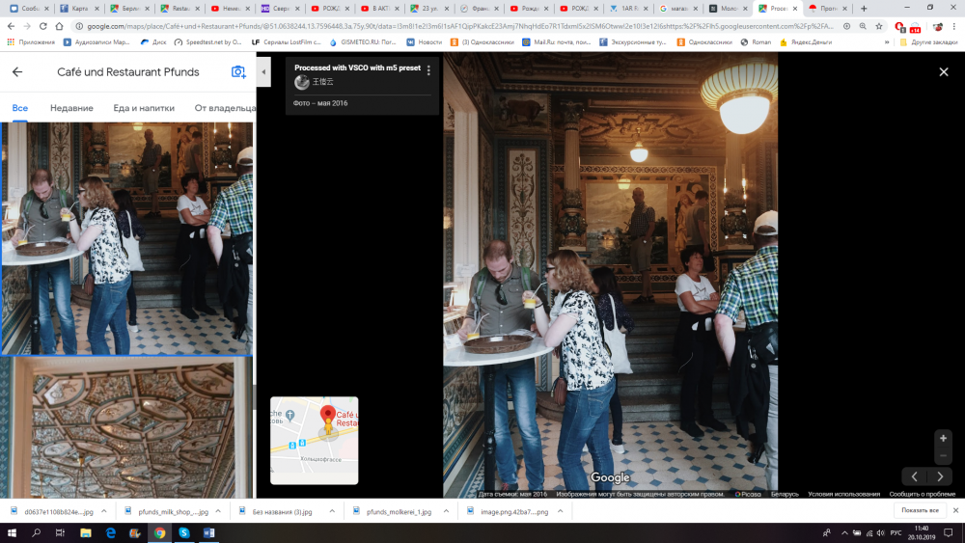
Task: Open the От владельца photo category
Action: coord(222,108)
